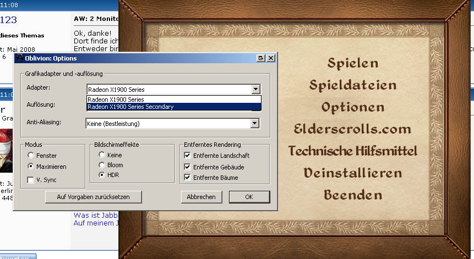Image resolution: width=474 pixels, height=259 pixels.
Task: Close the Oblivion Options dialog
Action: click(271, 58)
